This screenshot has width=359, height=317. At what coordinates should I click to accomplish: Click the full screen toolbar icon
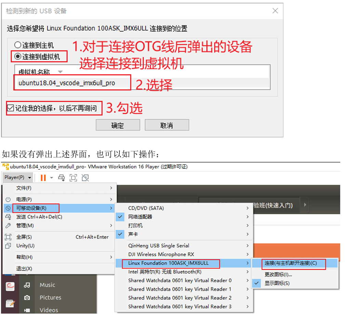tap(73, 178)
